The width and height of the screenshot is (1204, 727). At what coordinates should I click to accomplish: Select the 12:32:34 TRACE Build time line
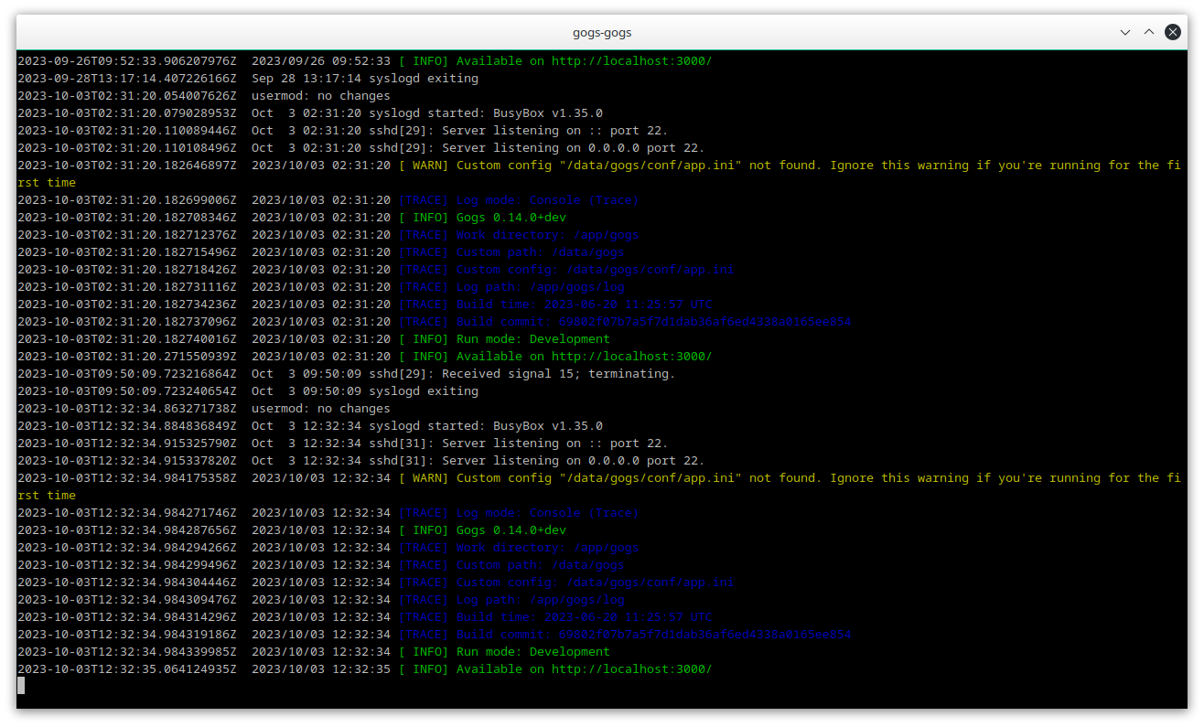365,617
